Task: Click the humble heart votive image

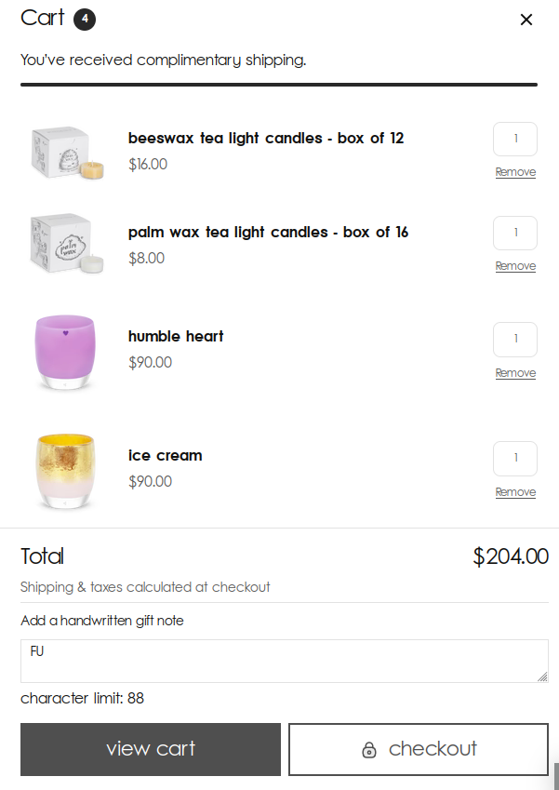Action: click(x=65, y=350)
